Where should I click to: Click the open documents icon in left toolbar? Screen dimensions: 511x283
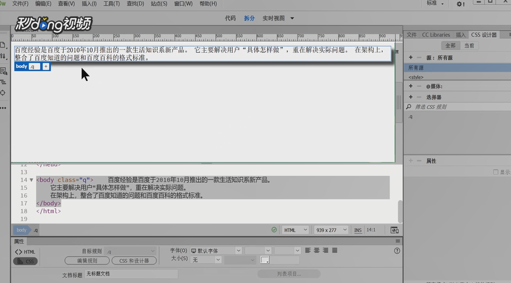[3, 46]
